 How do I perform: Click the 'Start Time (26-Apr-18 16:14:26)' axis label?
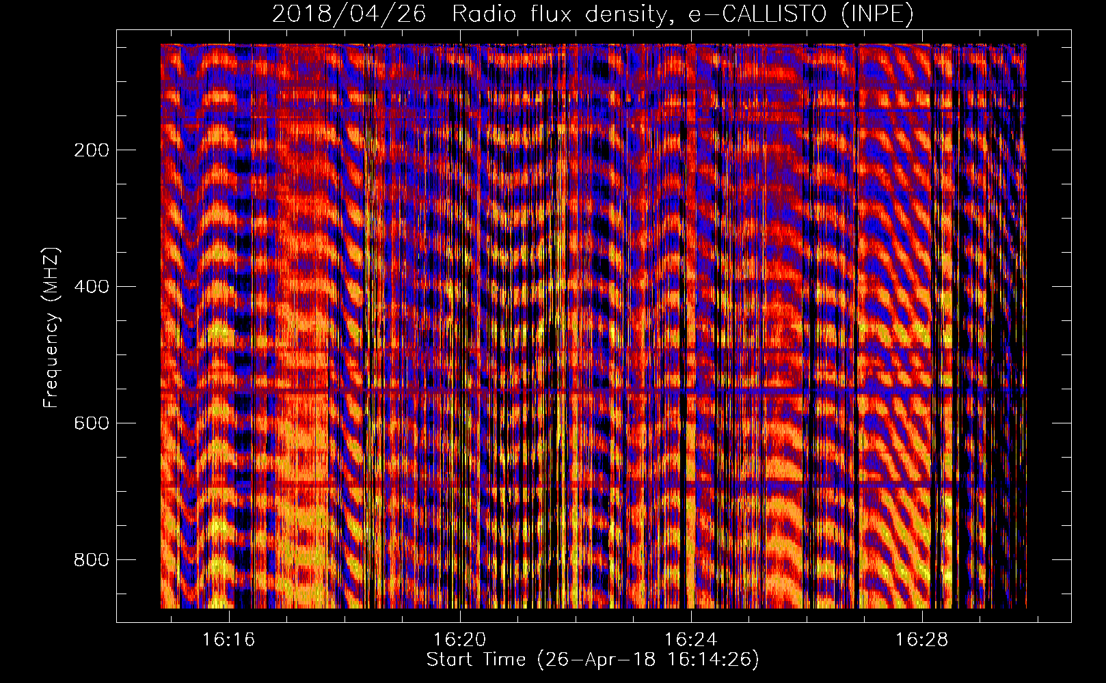pyautogui.click(x=593, y=660)
